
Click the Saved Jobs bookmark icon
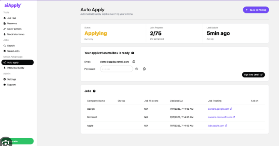click(5, 51)
